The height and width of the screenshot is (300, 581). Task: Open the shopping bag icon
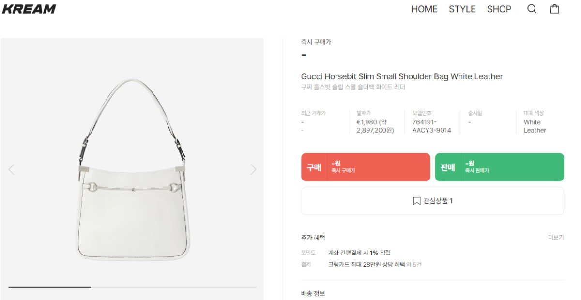[x=555, y=9]
